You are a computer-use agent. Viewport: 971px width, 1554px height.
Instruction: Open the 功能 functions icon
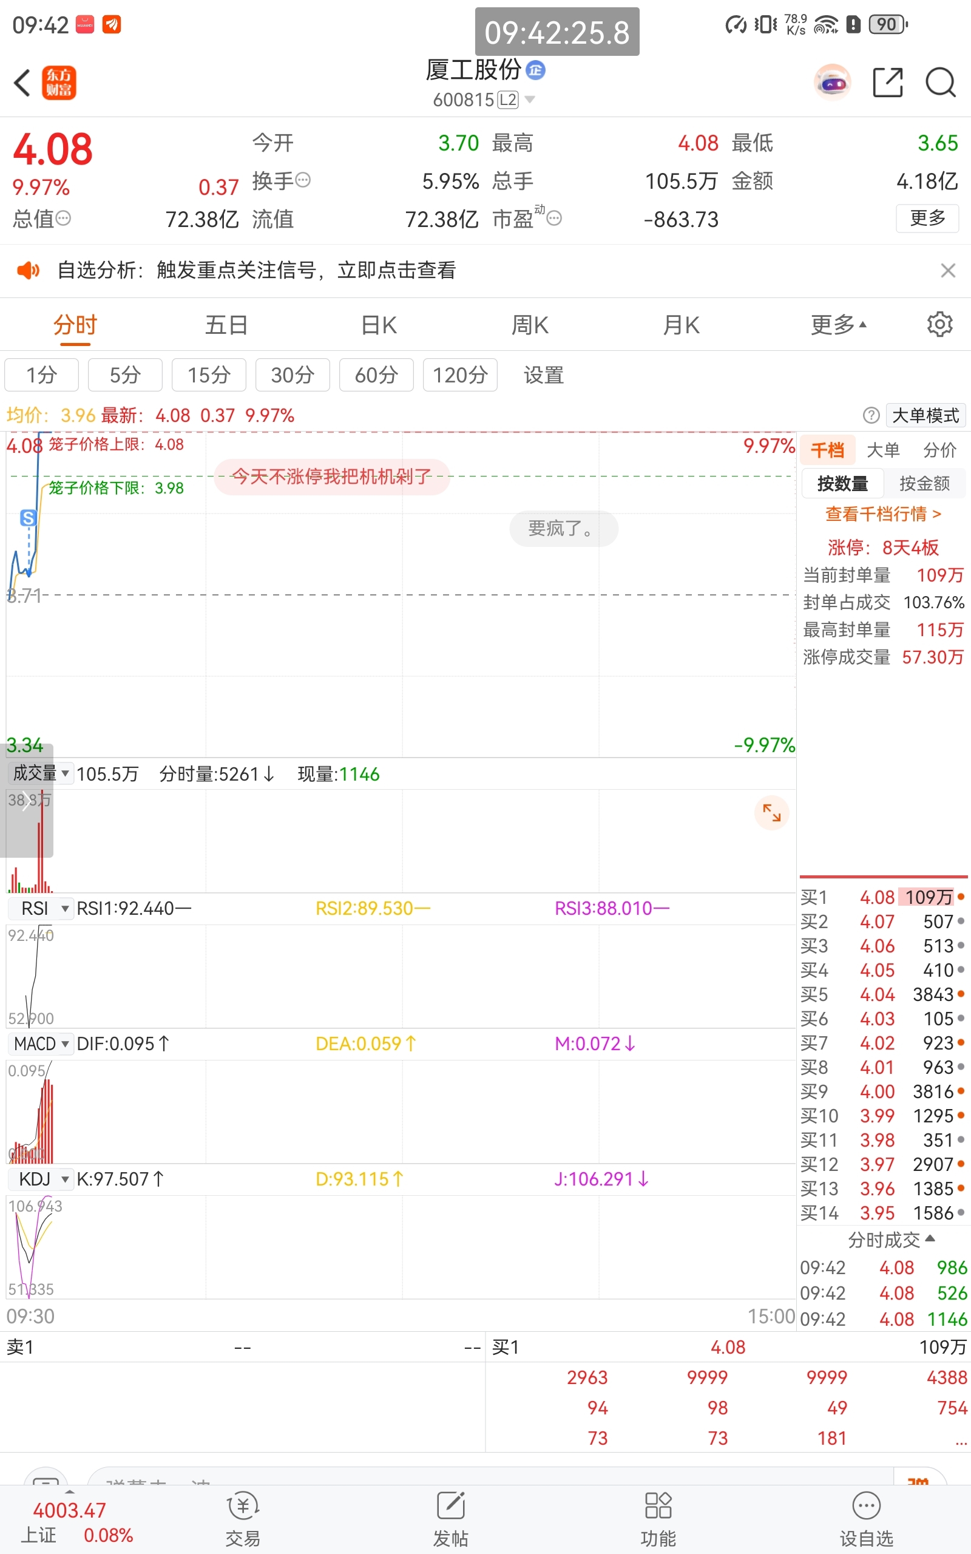(x=658, y=1519)
